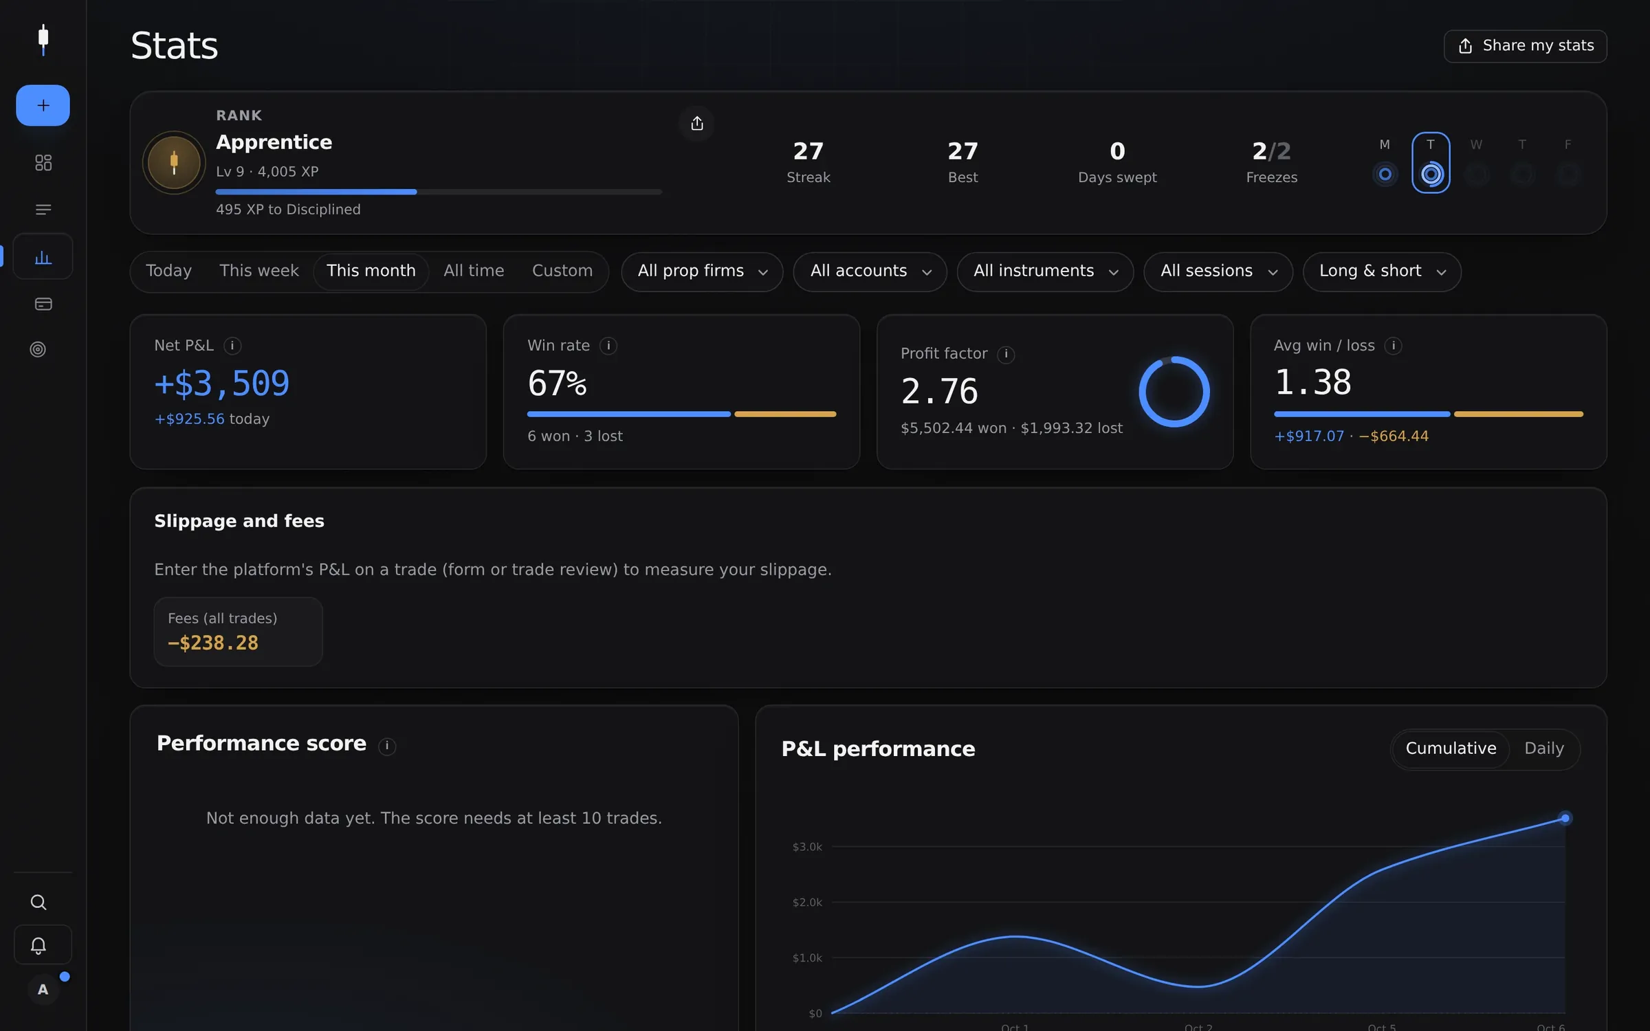Open the target goals icon in sidebar
The image size is (1650, 1031).
(x=38, y=349)
